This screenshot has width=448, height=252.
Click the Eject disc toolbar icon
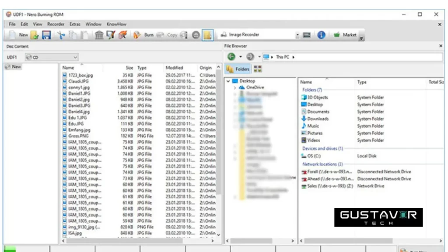coord(196,35)
